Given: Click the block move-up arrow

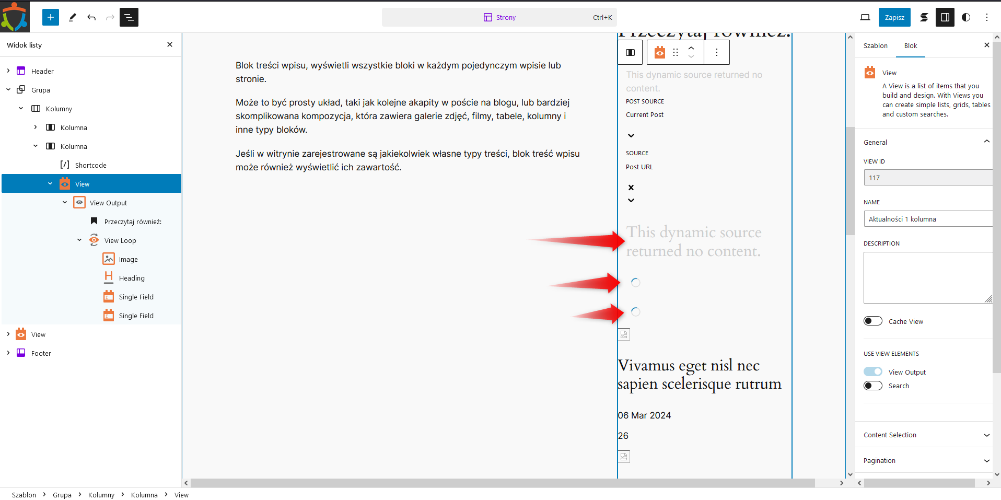Looking at the screenshot, I should click(x=691, y=48).
